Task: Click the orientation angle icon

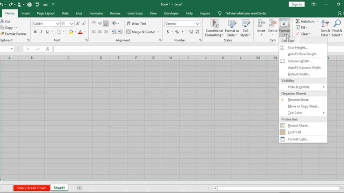Action: 114,24
